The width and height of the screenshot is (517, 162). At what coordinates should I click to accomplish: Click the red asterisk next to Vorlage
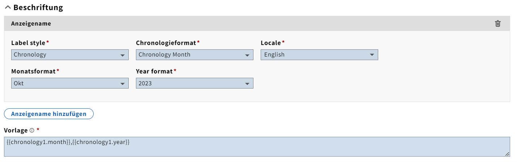38,130
